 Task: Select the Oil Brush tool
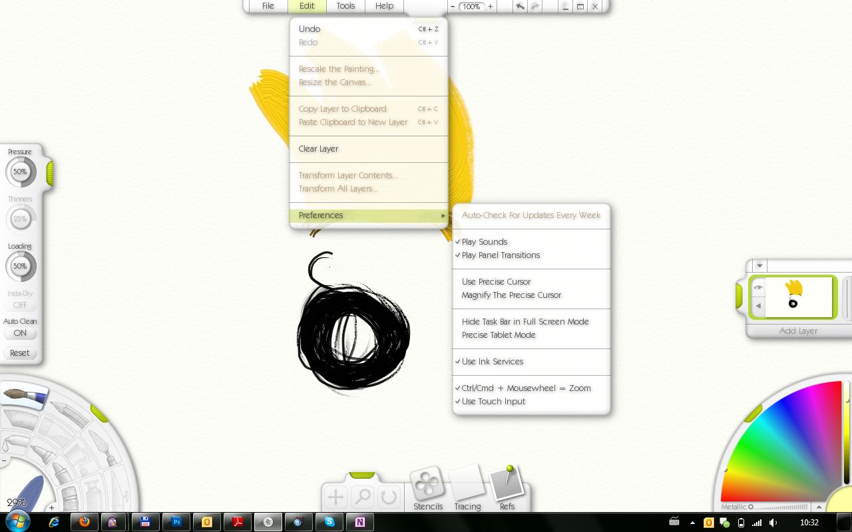(25, 396)
